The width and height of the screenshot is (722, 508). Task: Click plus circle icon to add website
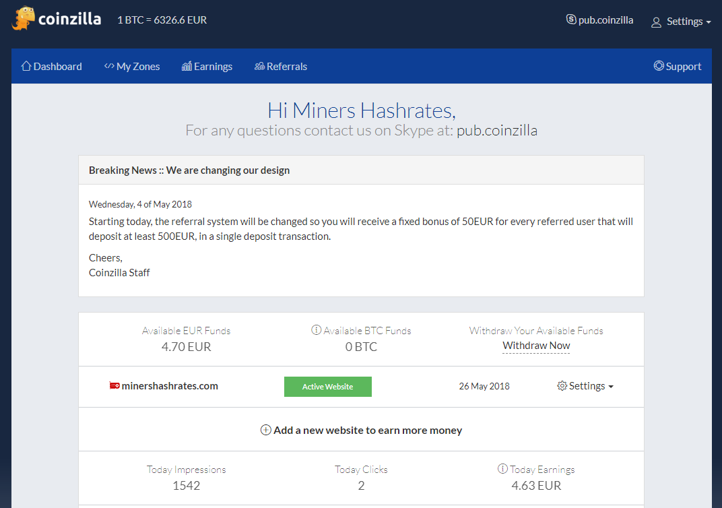point(265,430)
